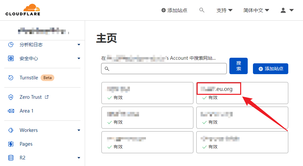Click the Cloudflare logo
Viewport: 303px width, 166px height.
23,10
